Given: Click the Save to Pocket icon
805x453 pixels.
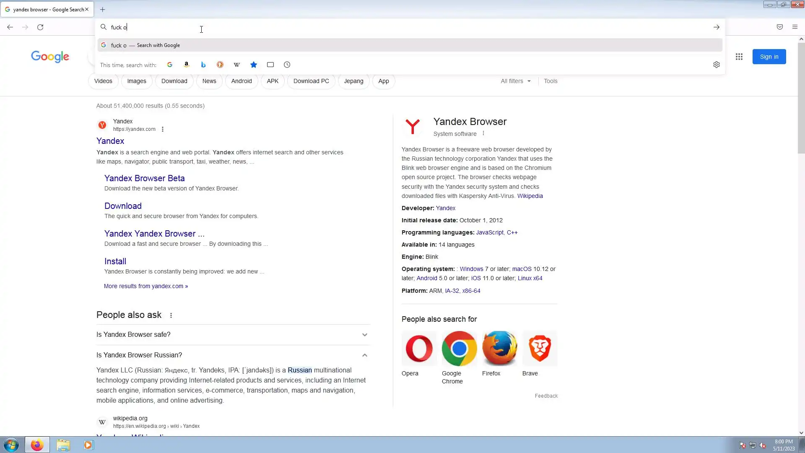Looking at the screenshot, I should pos(780,27).
